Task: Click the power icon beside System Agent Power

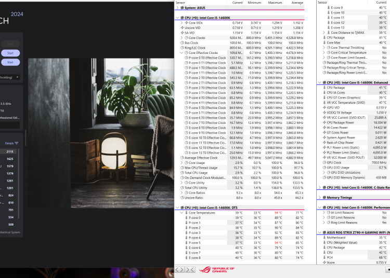Action: [324, 137]
